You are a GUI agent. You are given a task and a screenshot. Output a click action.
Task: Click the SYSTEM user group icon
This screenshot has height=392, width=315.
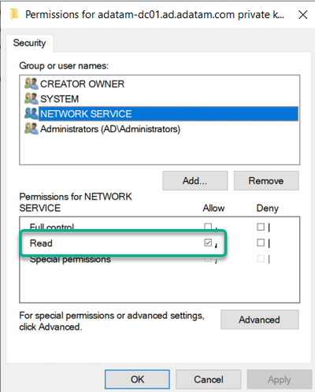click(x=31, y=99)
